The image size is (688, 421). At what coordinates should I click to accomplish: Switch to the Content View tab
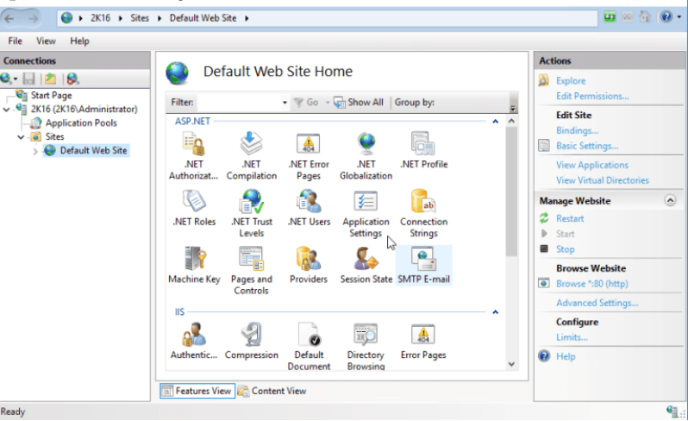click(x=272, y=391)
